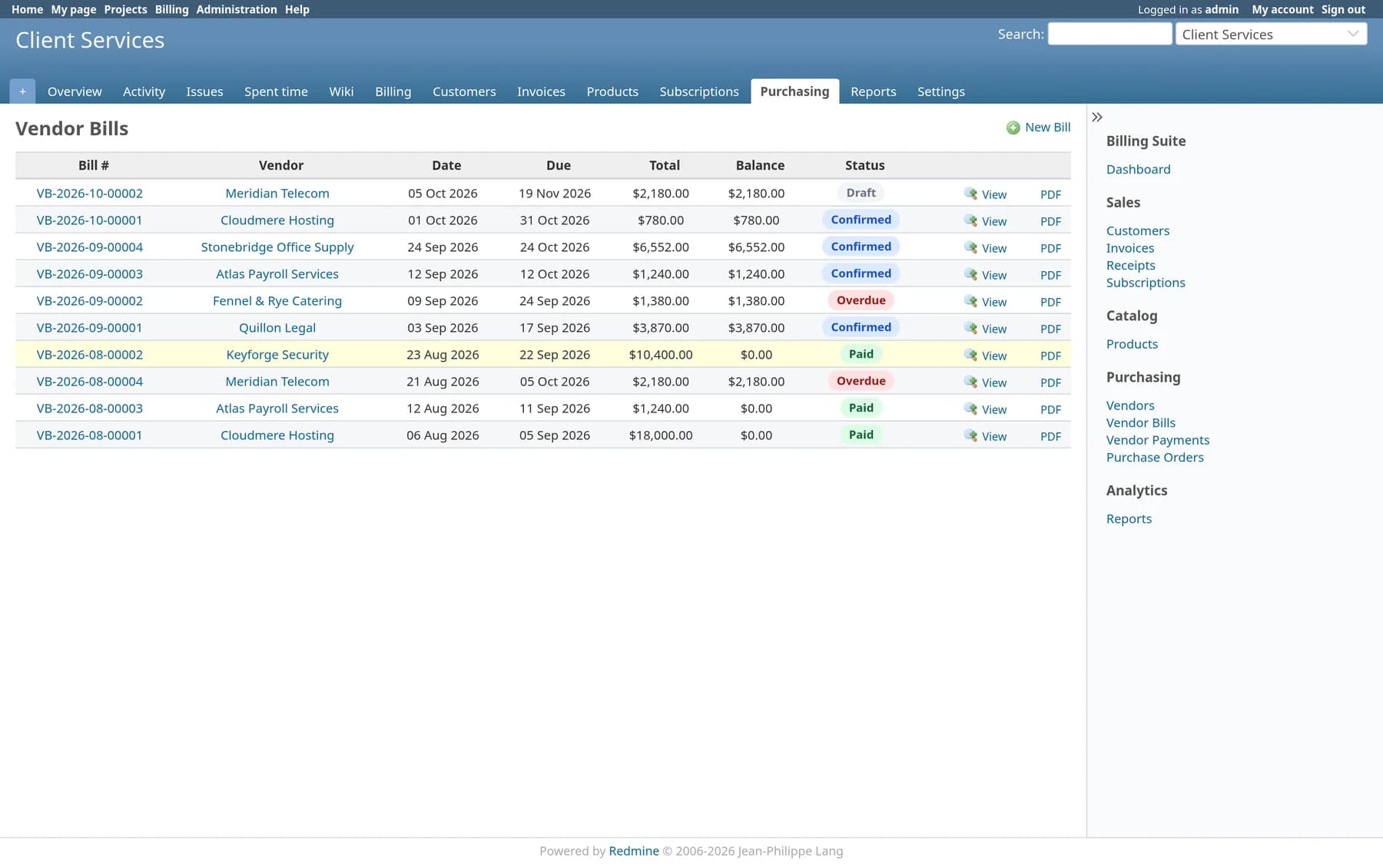Click view icon for VB-2026-10-00001

[971, 220]
